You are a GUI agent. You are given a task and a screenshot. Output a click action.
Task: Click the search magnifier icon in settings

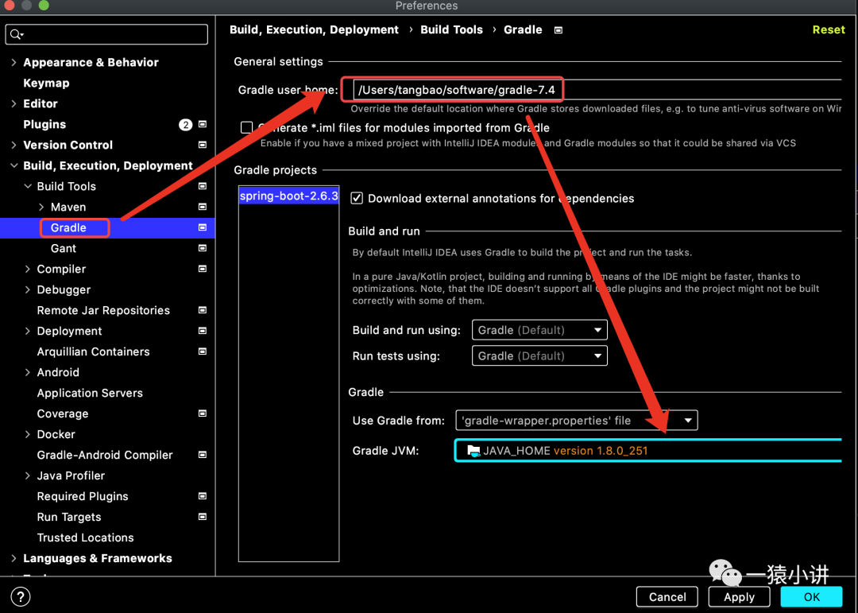[17, 34]
